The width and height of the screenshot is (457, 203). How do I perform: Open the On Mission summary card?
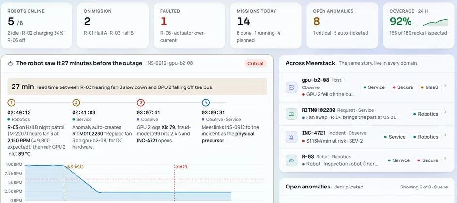(x=113, y=26)
